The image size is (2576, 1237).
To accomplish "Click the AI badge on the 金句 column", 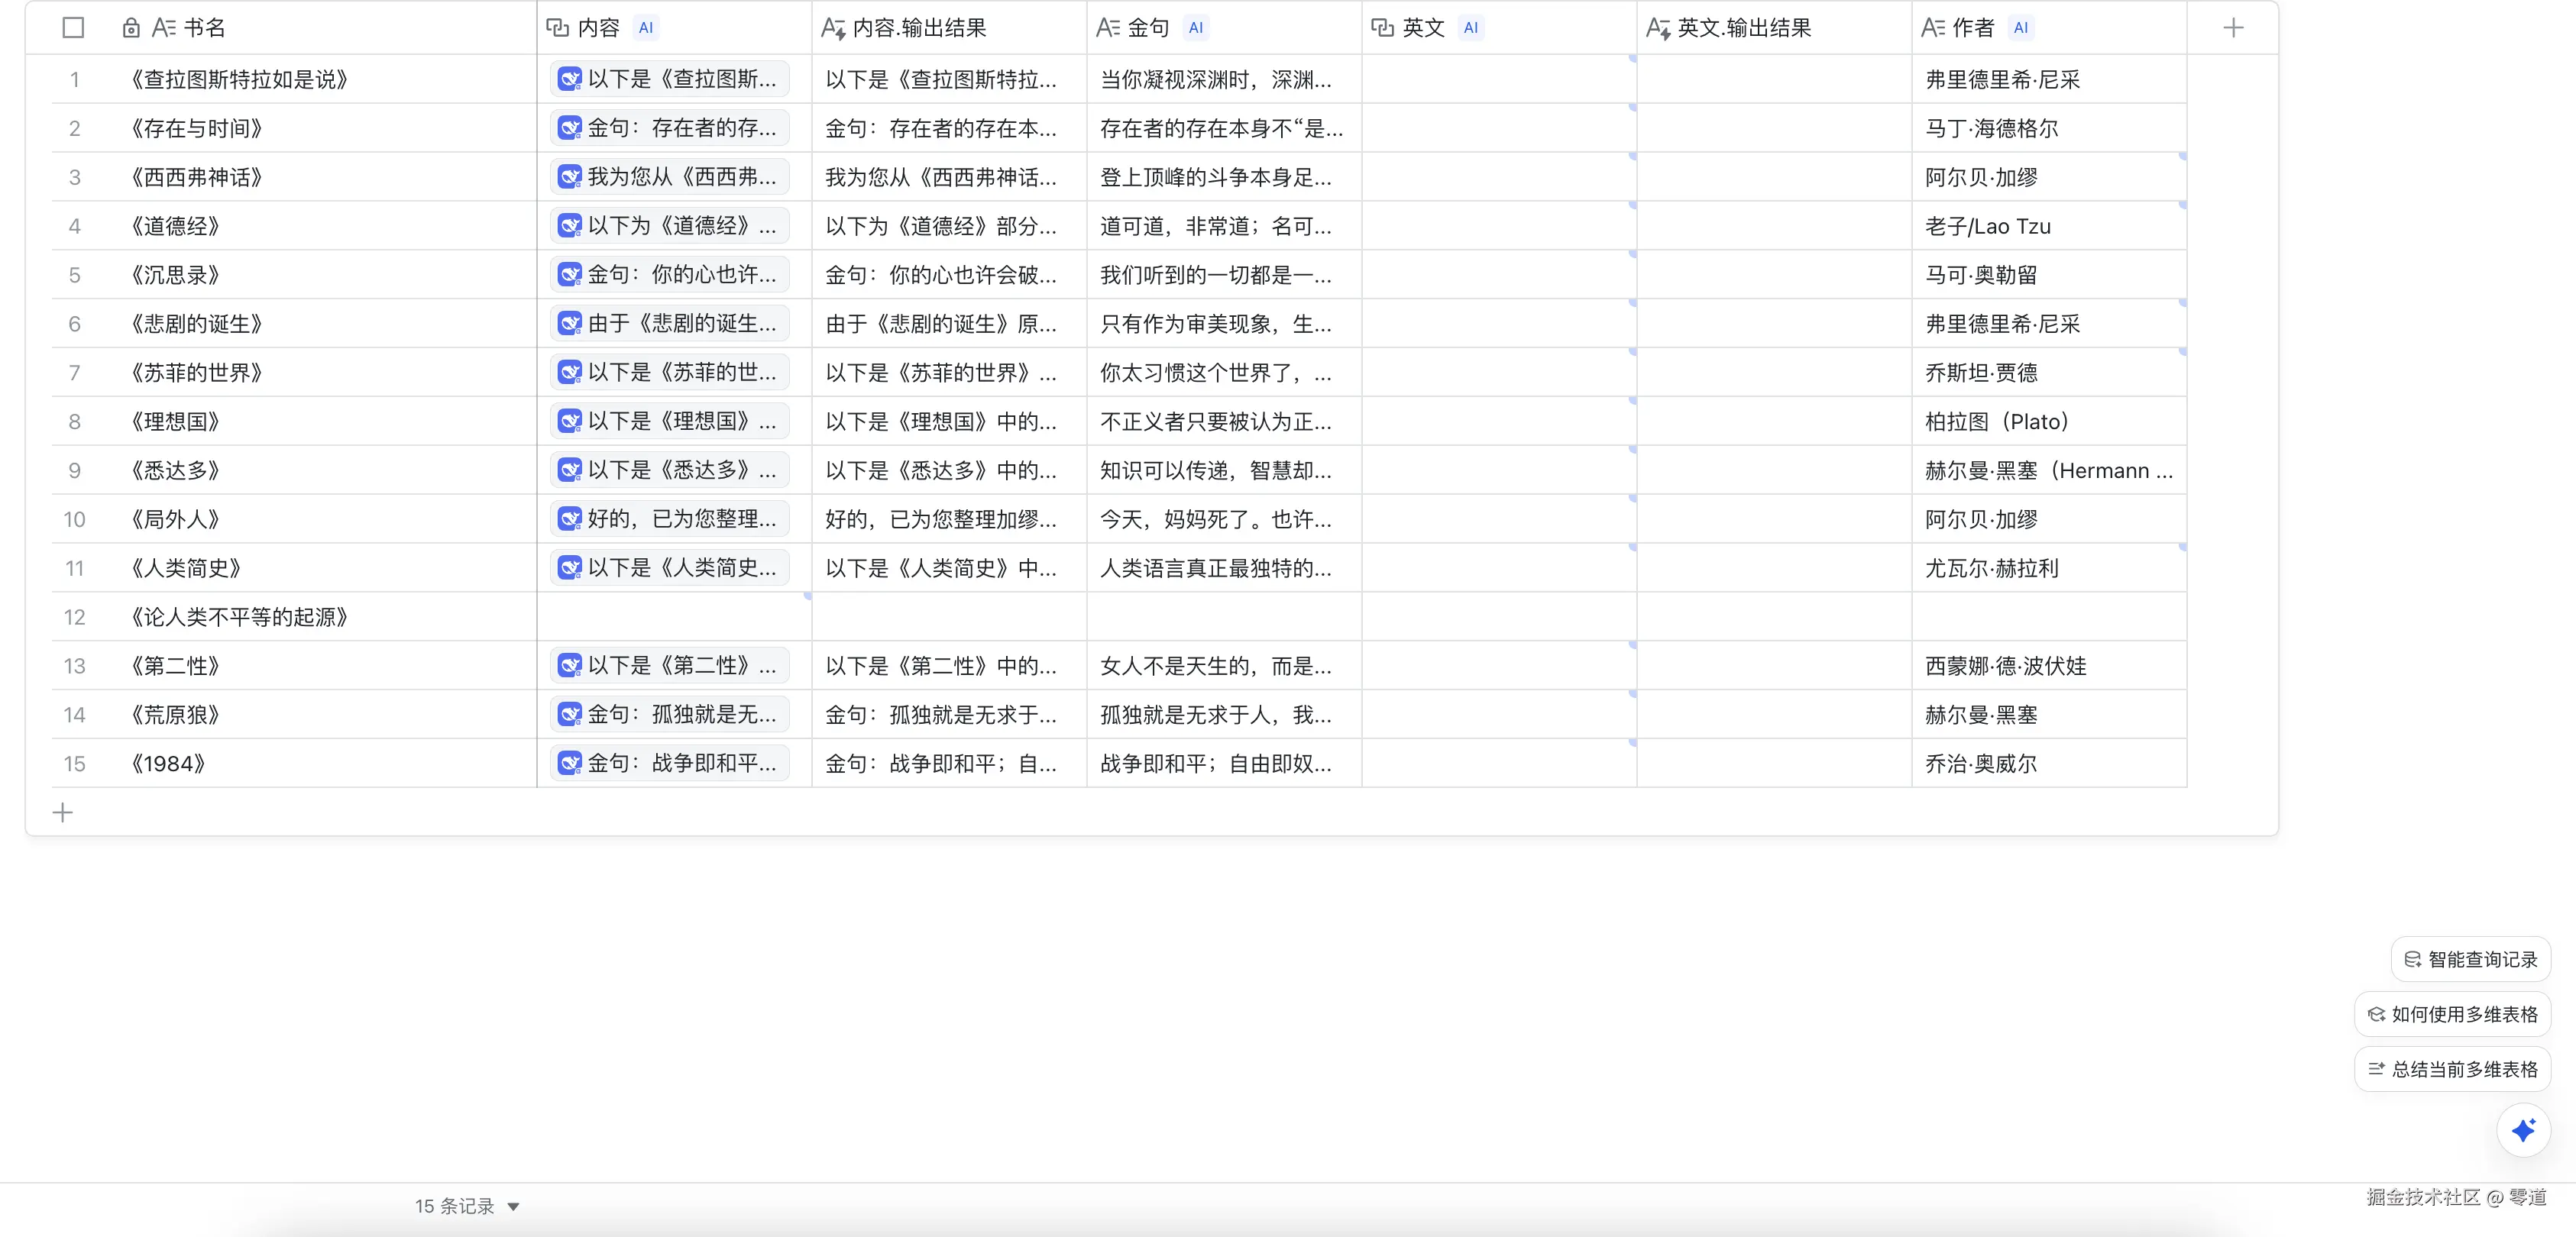I will 1195,28.
